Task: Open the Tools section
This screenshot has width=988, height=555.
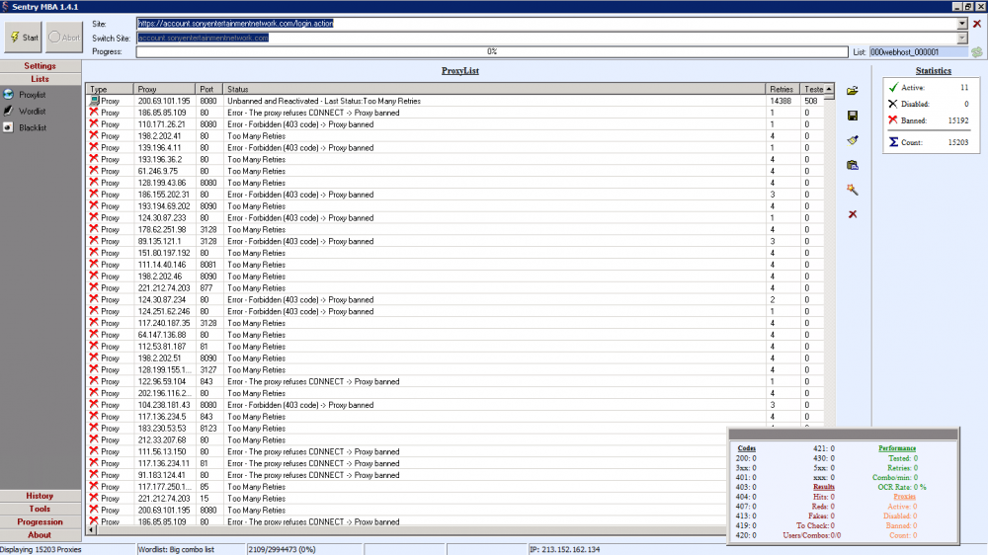Action: tap(41, 509)
